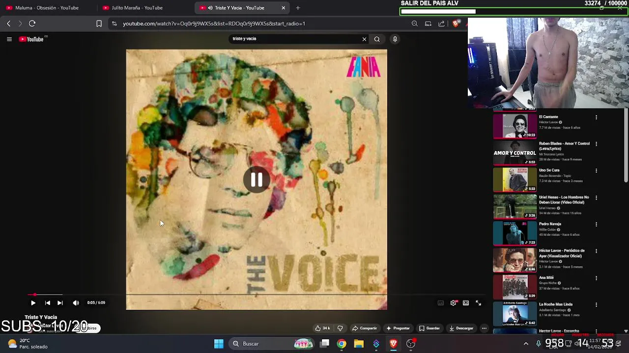
Task: Open options for La Noche Mas Linda
Action: (596, 304)
